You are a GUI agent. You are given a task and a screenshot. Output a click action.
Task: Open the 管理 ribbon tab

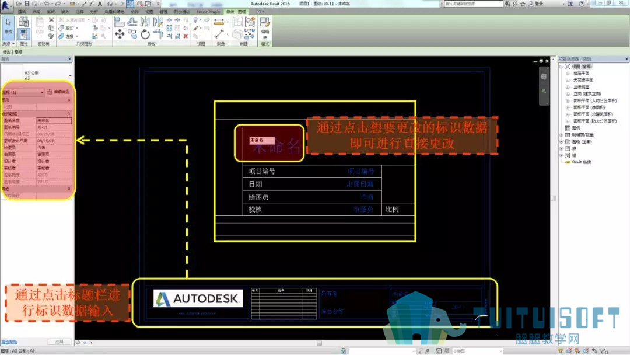tap(163, 12)
